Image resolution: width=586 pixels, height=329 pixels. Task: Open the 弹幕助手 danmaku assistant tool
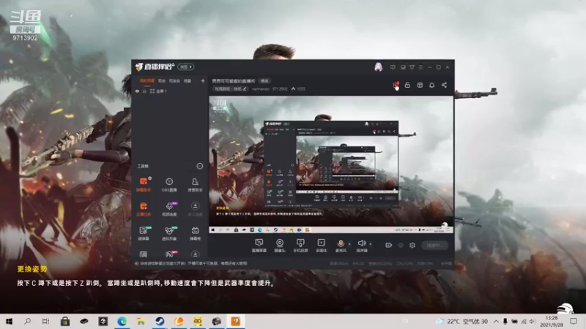[x=143, y=185]
